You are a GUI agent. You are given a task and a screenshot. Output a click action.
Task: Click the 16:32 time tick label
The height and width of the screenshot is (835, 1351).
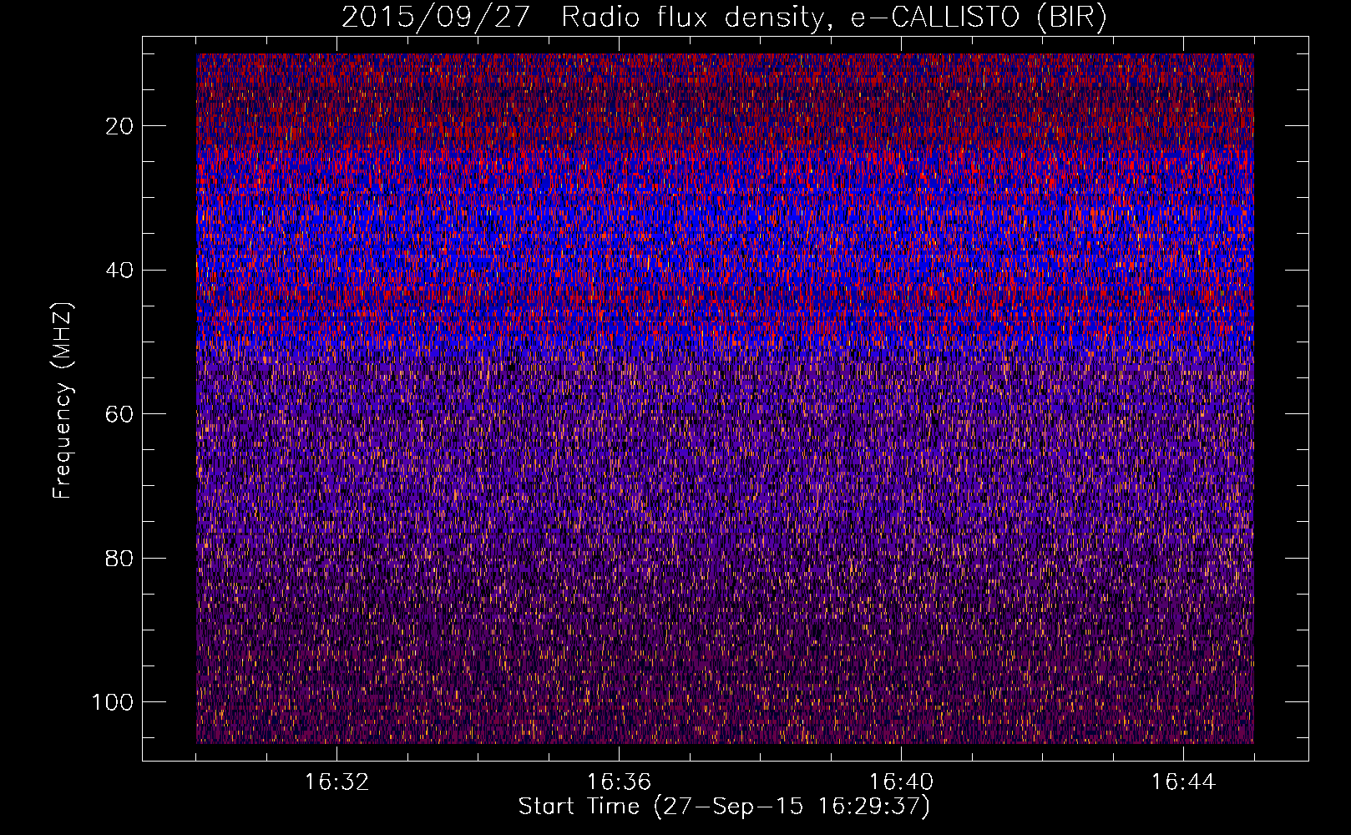click(x=336, y=782)
